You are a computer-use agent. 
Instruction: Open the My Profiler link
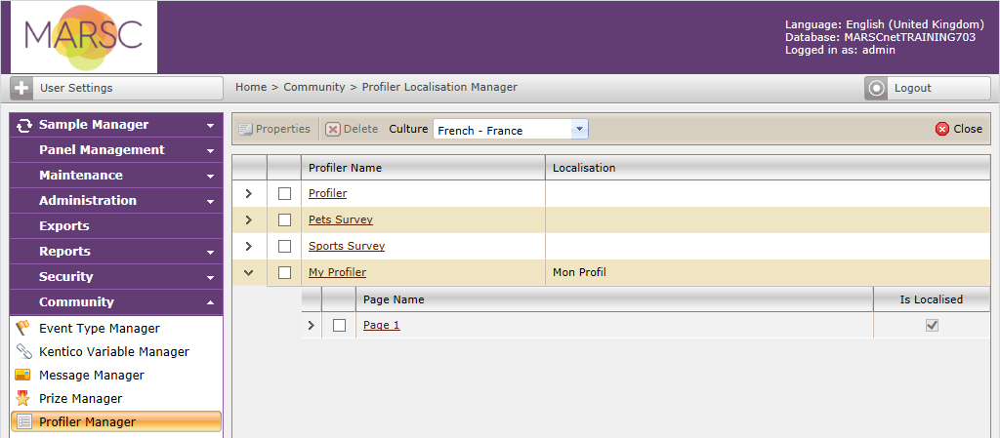click(x=337, y=272)
